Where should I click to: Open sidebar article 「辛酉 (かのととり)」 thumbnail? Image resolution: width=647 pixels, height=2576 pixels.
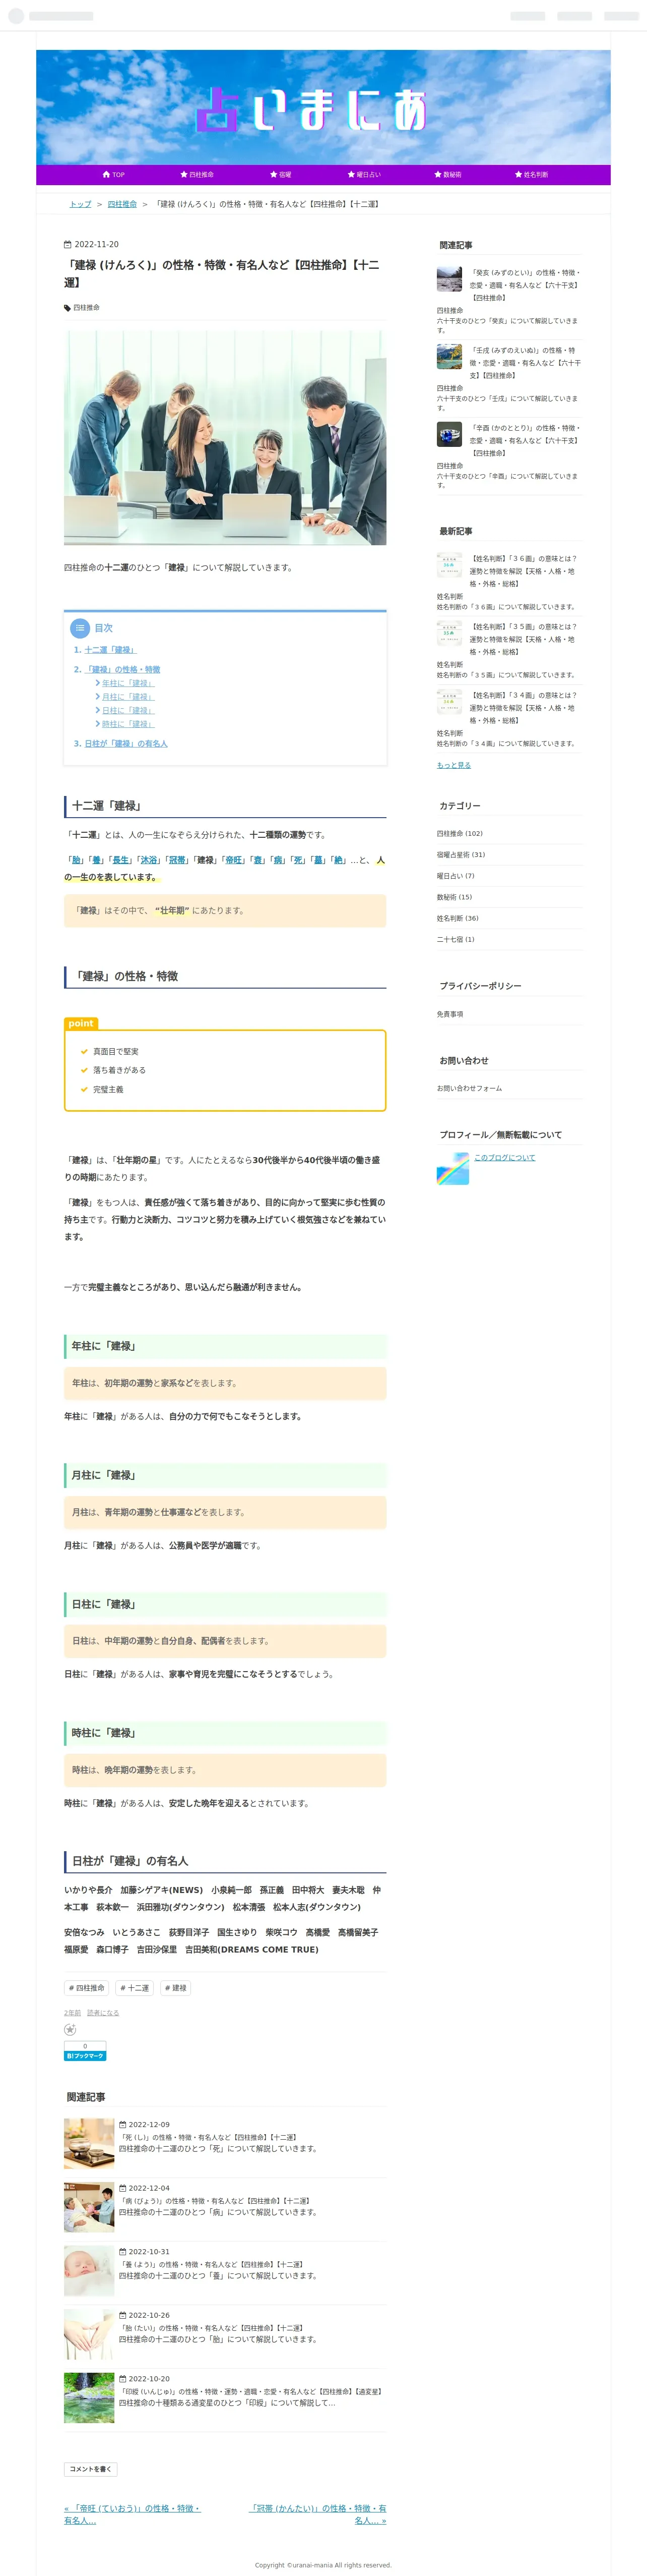coord(449,434)
